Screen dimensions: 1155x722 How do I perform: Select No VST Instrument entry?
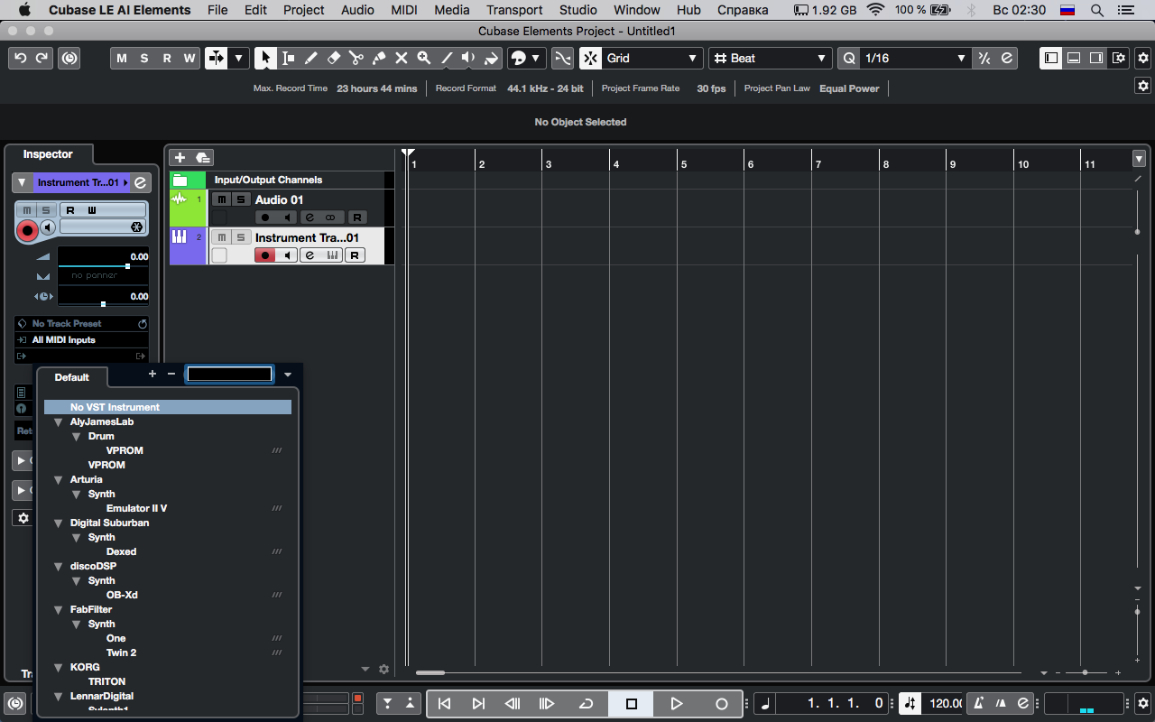pos(168,407)
